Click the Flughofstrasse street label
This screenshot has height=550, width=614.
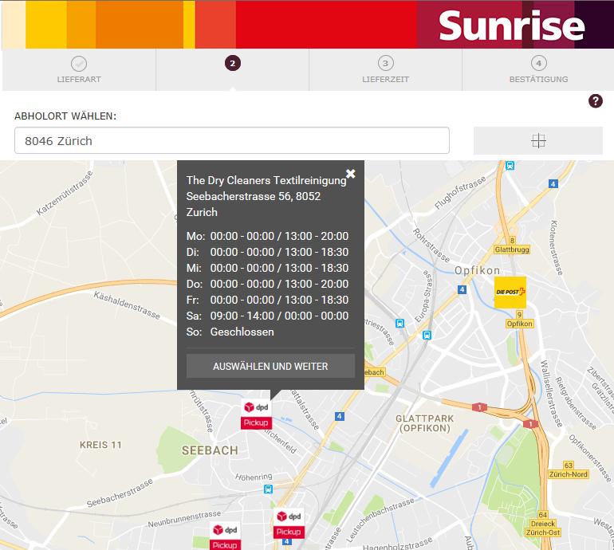point(460,193)
